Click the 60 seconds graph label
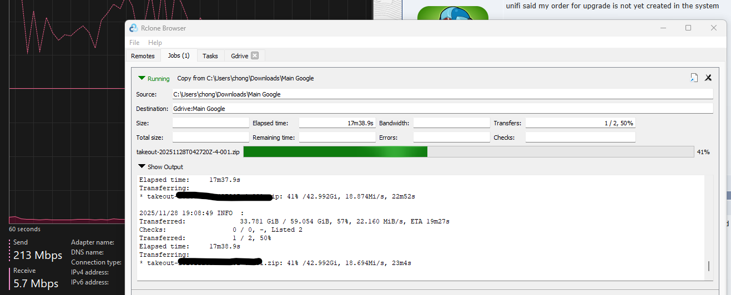731x295 pixels. (x=24, y=229)
